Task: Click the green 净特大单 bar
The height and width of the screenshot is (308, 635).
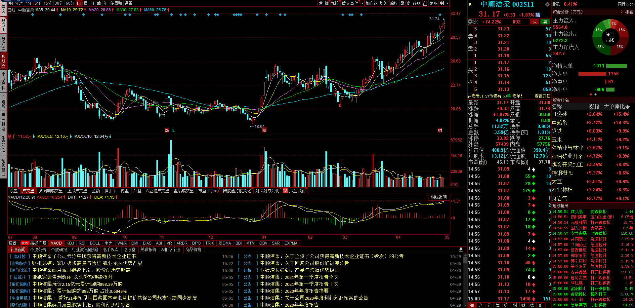Action: (x=616, y=66)
